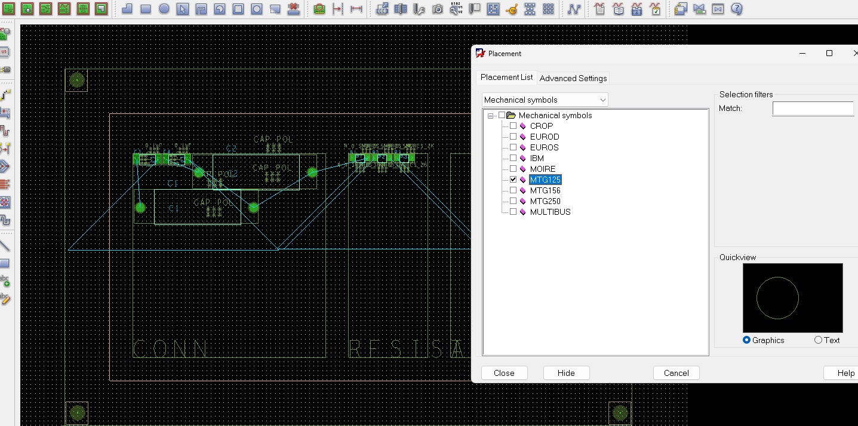858x426 pixels.
Task: Switch to the Advanced Settings tab
Action: (x=573, y=78)
